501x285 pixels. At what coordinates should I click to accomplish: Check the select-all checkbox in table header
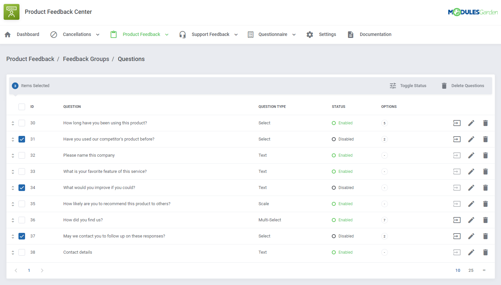[21, 107]
